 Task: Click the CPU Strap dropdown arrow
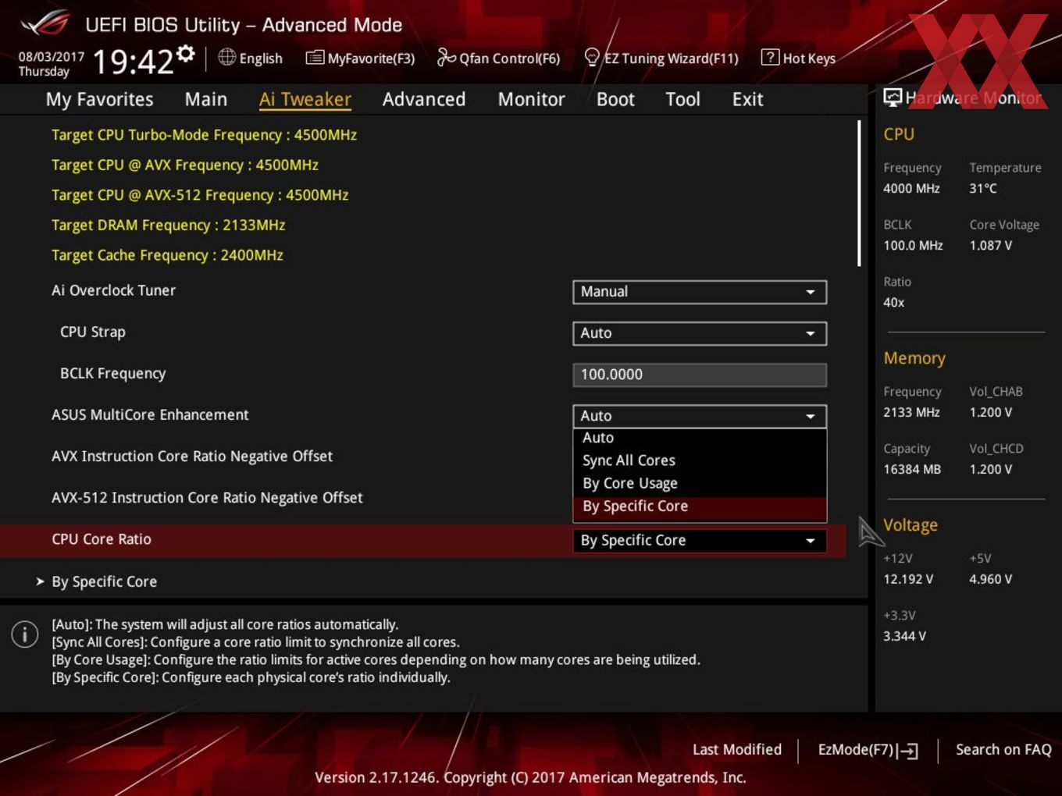pyautogui.click(x=811, y=333)
